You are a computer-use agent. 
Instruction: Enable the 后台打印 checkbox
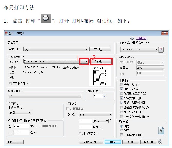pos(122,85)
